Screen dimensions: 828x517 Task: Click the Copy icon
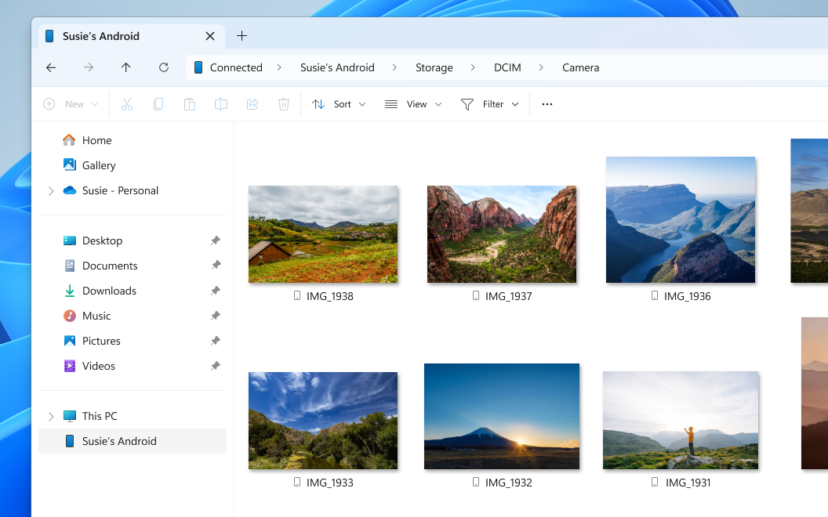click(158, 103)
